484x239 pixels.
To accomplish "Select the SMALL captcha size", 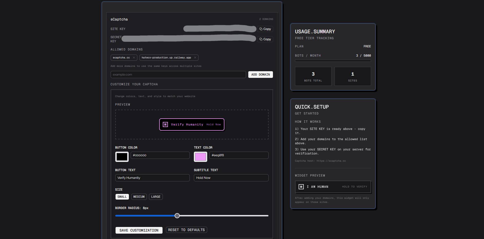I will pyautogui.click(x=122, y=197).
